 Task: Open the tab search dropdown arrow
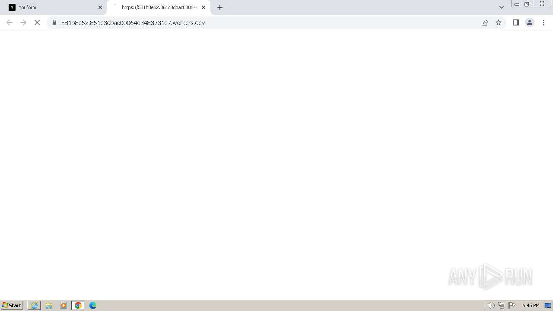click(x=502, y=7)
